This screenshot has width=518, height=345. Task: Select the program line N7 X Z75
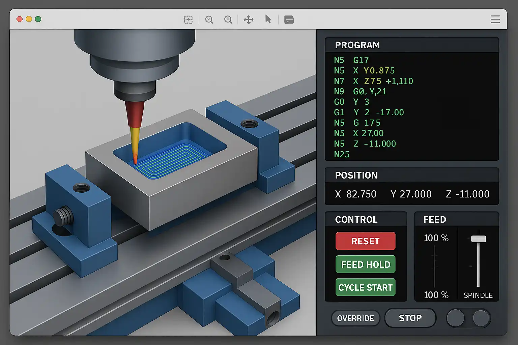pos(373,81)
